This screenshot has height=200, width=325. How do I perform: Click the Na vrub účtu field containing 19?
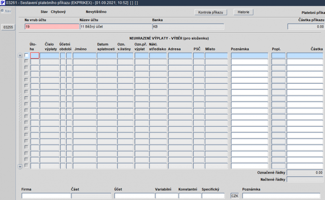(52, 26)
